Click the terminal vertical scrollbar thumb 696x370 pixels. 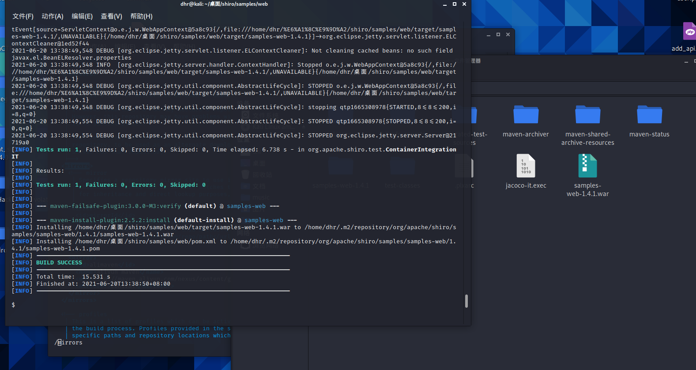467,301
